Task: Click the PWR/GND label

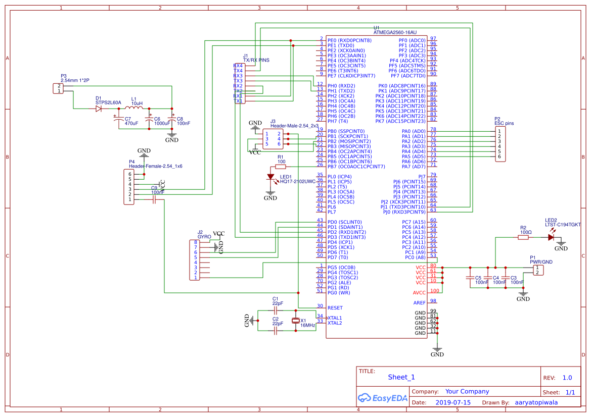Action: (x=541, y=262)
